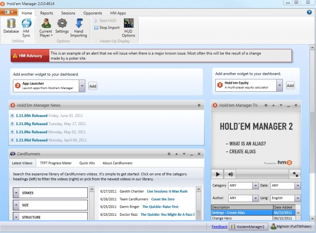Mute the TV video volume
316x233 pixels.
pyautogui.click(x=230, y=174)
